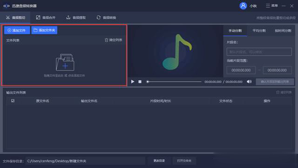The image size is (298, 168).
Task: Click the folder-plus drop area icon
Action: [x=65, y=62]
